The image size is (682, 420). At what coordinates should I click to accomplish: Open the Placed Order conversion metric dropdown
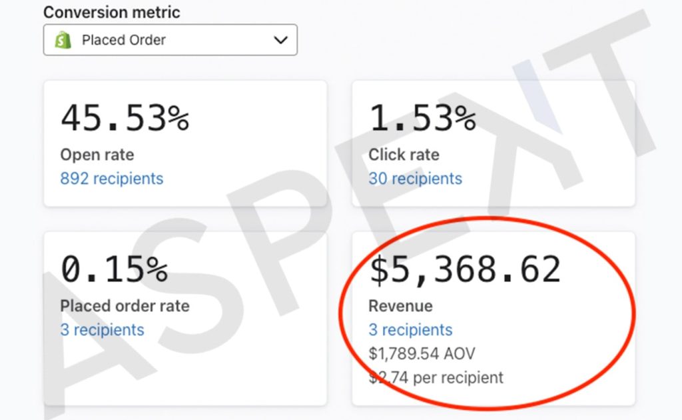pos(170,40)
